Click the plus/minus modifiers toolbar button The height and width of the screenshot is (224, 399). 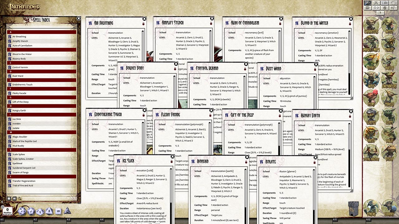pos(393,8)
